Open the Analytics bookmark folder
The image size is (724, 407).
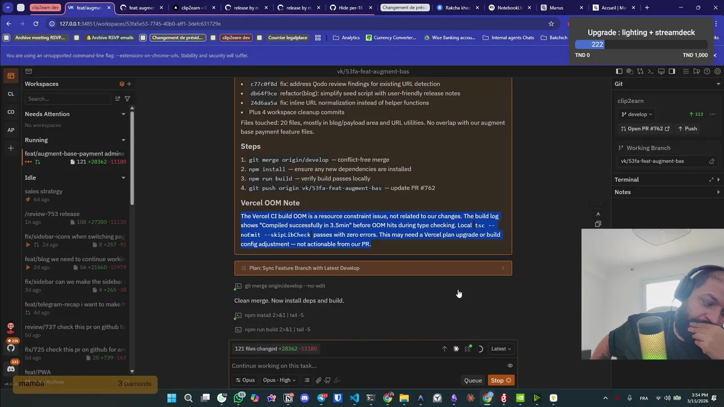coord(346,38)
